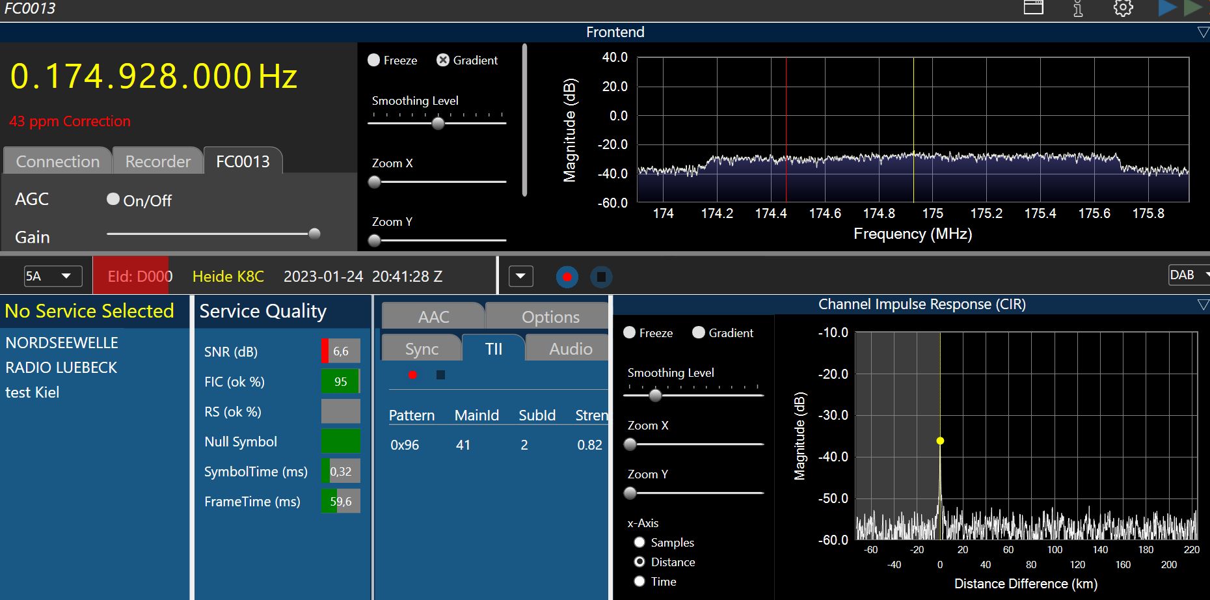Toggle AGC On/Off

(x=113, y=199)
